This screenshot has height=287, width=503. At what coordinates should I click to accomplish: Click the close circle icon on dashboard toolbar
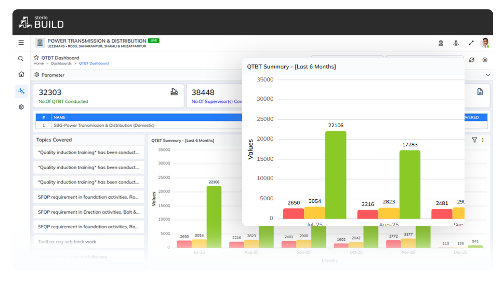[x=485, y=60]
